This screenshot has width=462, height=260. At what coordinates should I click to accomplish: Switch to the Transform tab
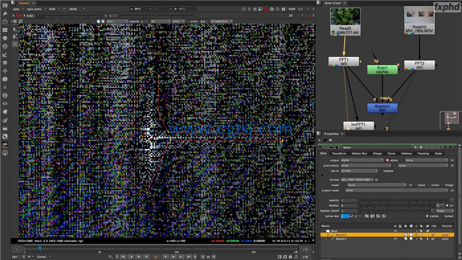coord(339,154)
